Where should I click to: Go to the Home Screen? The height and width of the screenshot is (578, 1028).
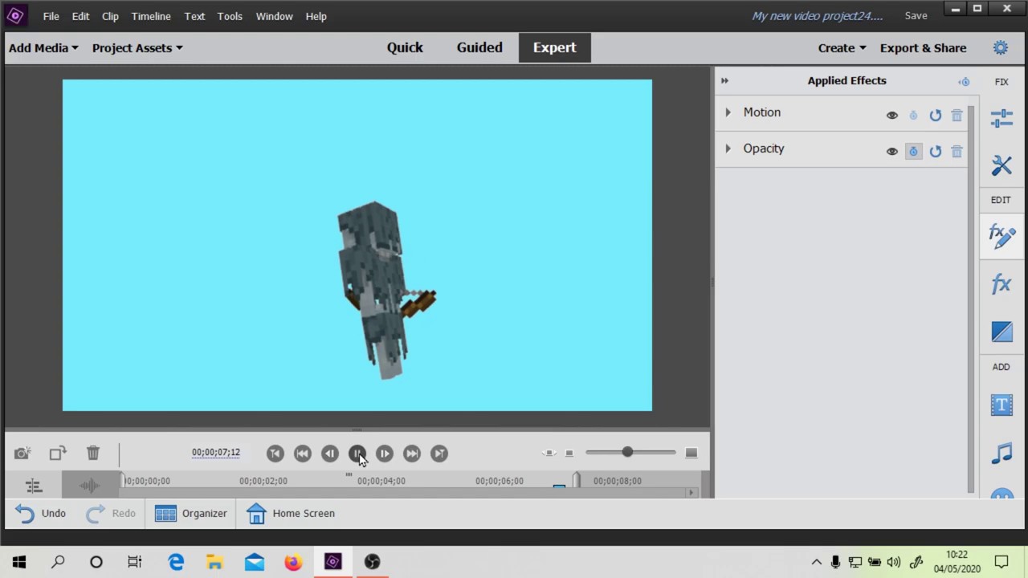[x=291, y=514]
